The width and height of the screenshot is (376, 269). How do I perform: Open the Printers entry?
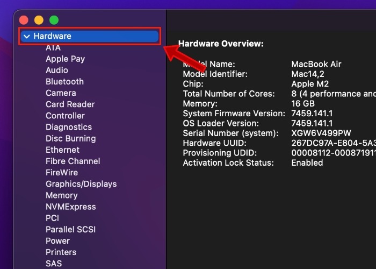[61, 252]
